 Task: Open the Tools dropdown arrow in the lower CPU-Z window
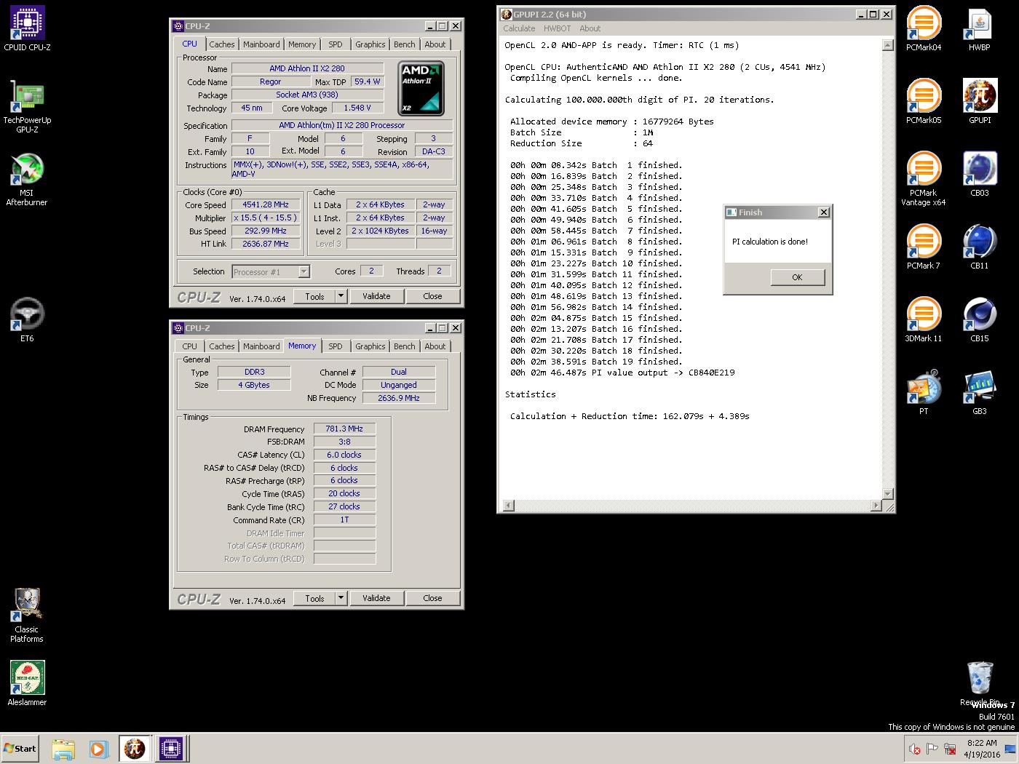(x=341, y=598)
